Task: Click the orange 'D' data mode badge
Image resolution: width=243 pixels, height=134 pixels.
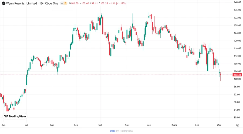Action: [65, 3]
